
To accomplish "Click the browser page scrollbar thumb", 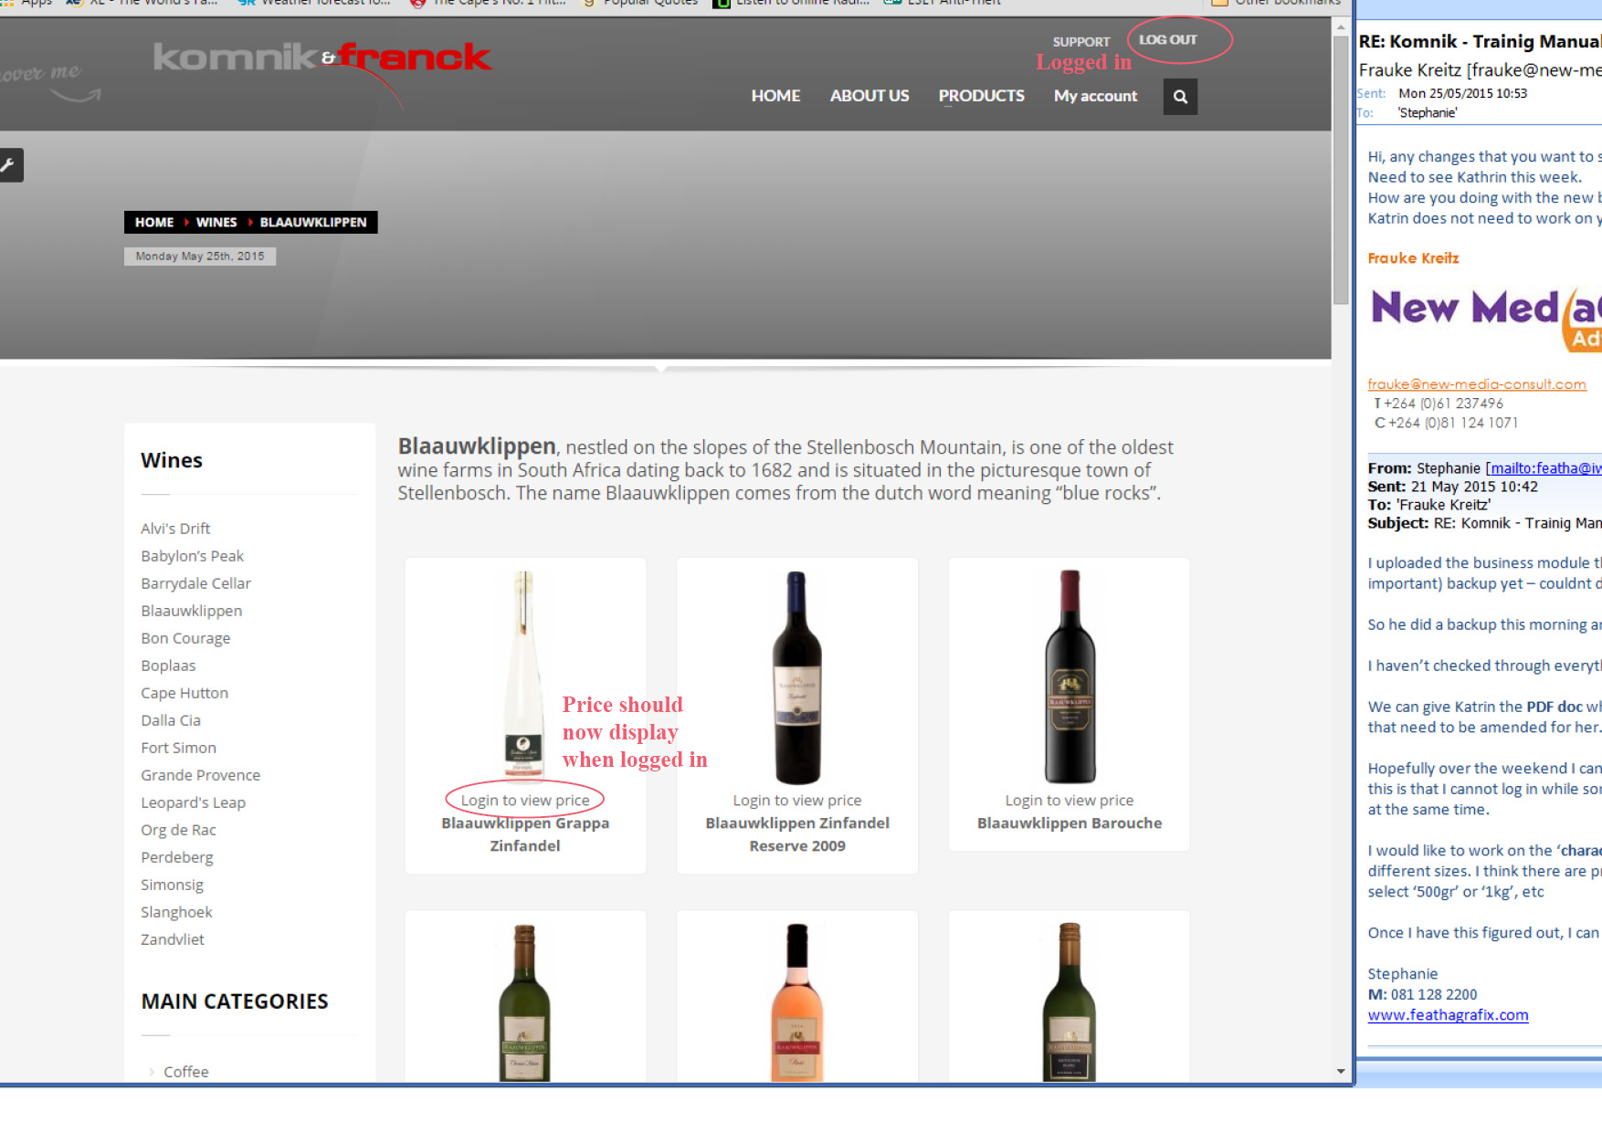I will 1340,170.
